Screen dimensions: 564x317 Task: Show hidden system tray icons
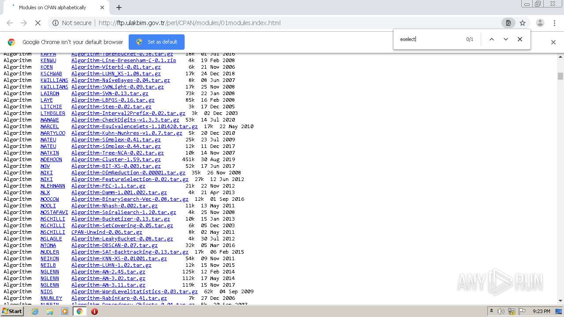pyautogui.click(x=492, y=311)
